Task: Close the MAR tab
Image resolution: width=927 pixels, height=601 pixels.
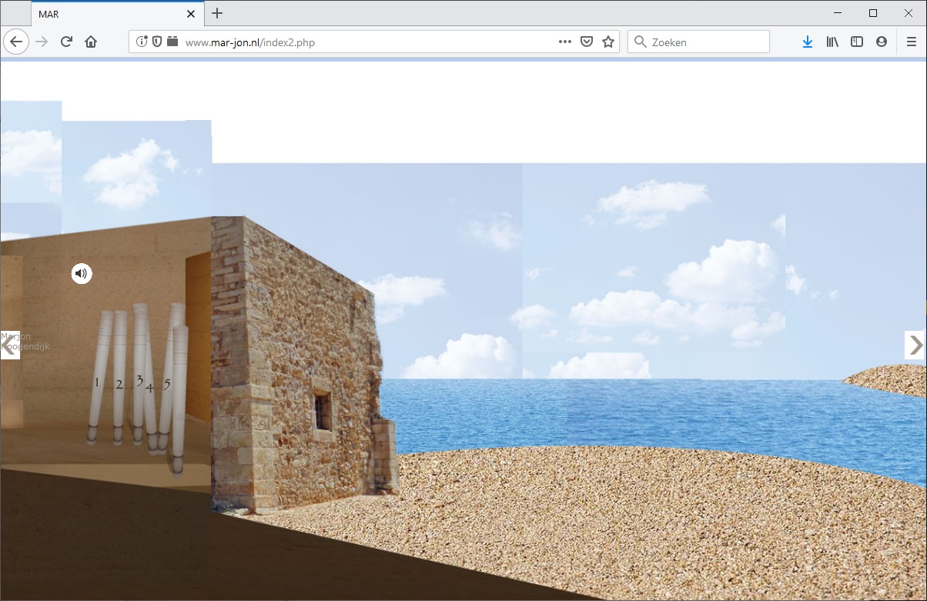Action: pos(191,14)
